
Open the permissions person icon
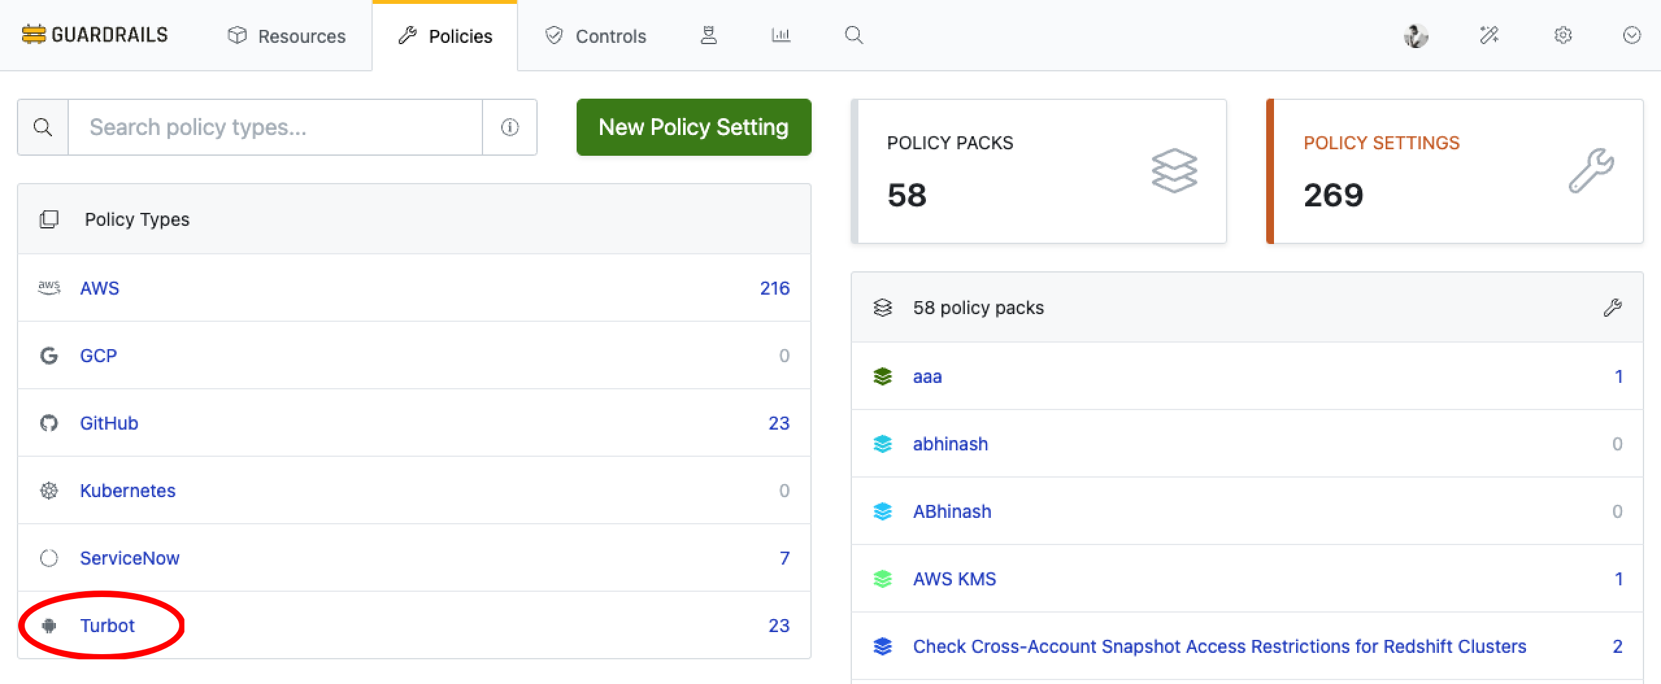pos(708,35)
